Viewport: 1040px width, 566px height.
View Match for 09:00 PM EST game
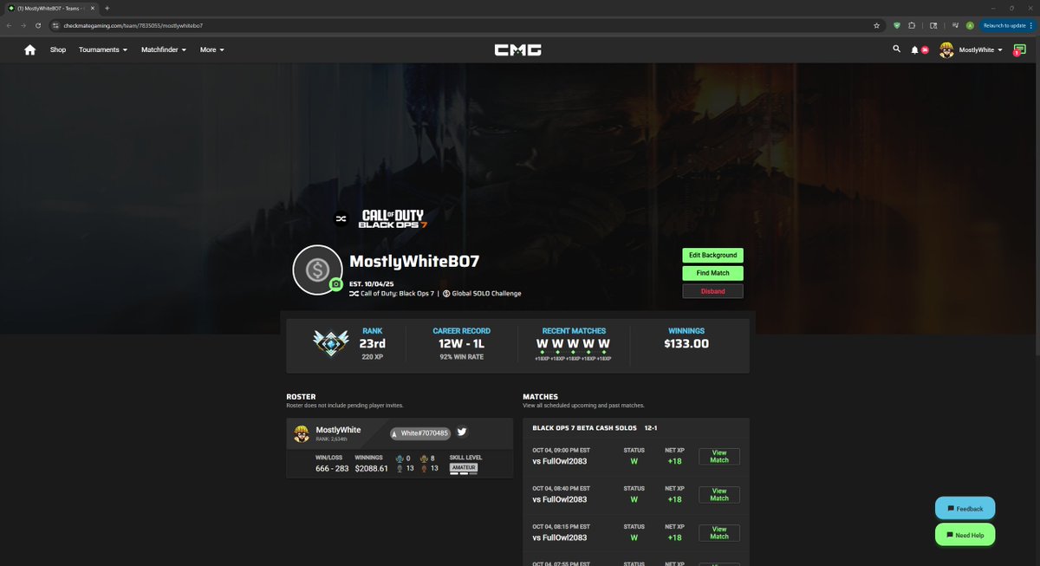tap(719, 457)
